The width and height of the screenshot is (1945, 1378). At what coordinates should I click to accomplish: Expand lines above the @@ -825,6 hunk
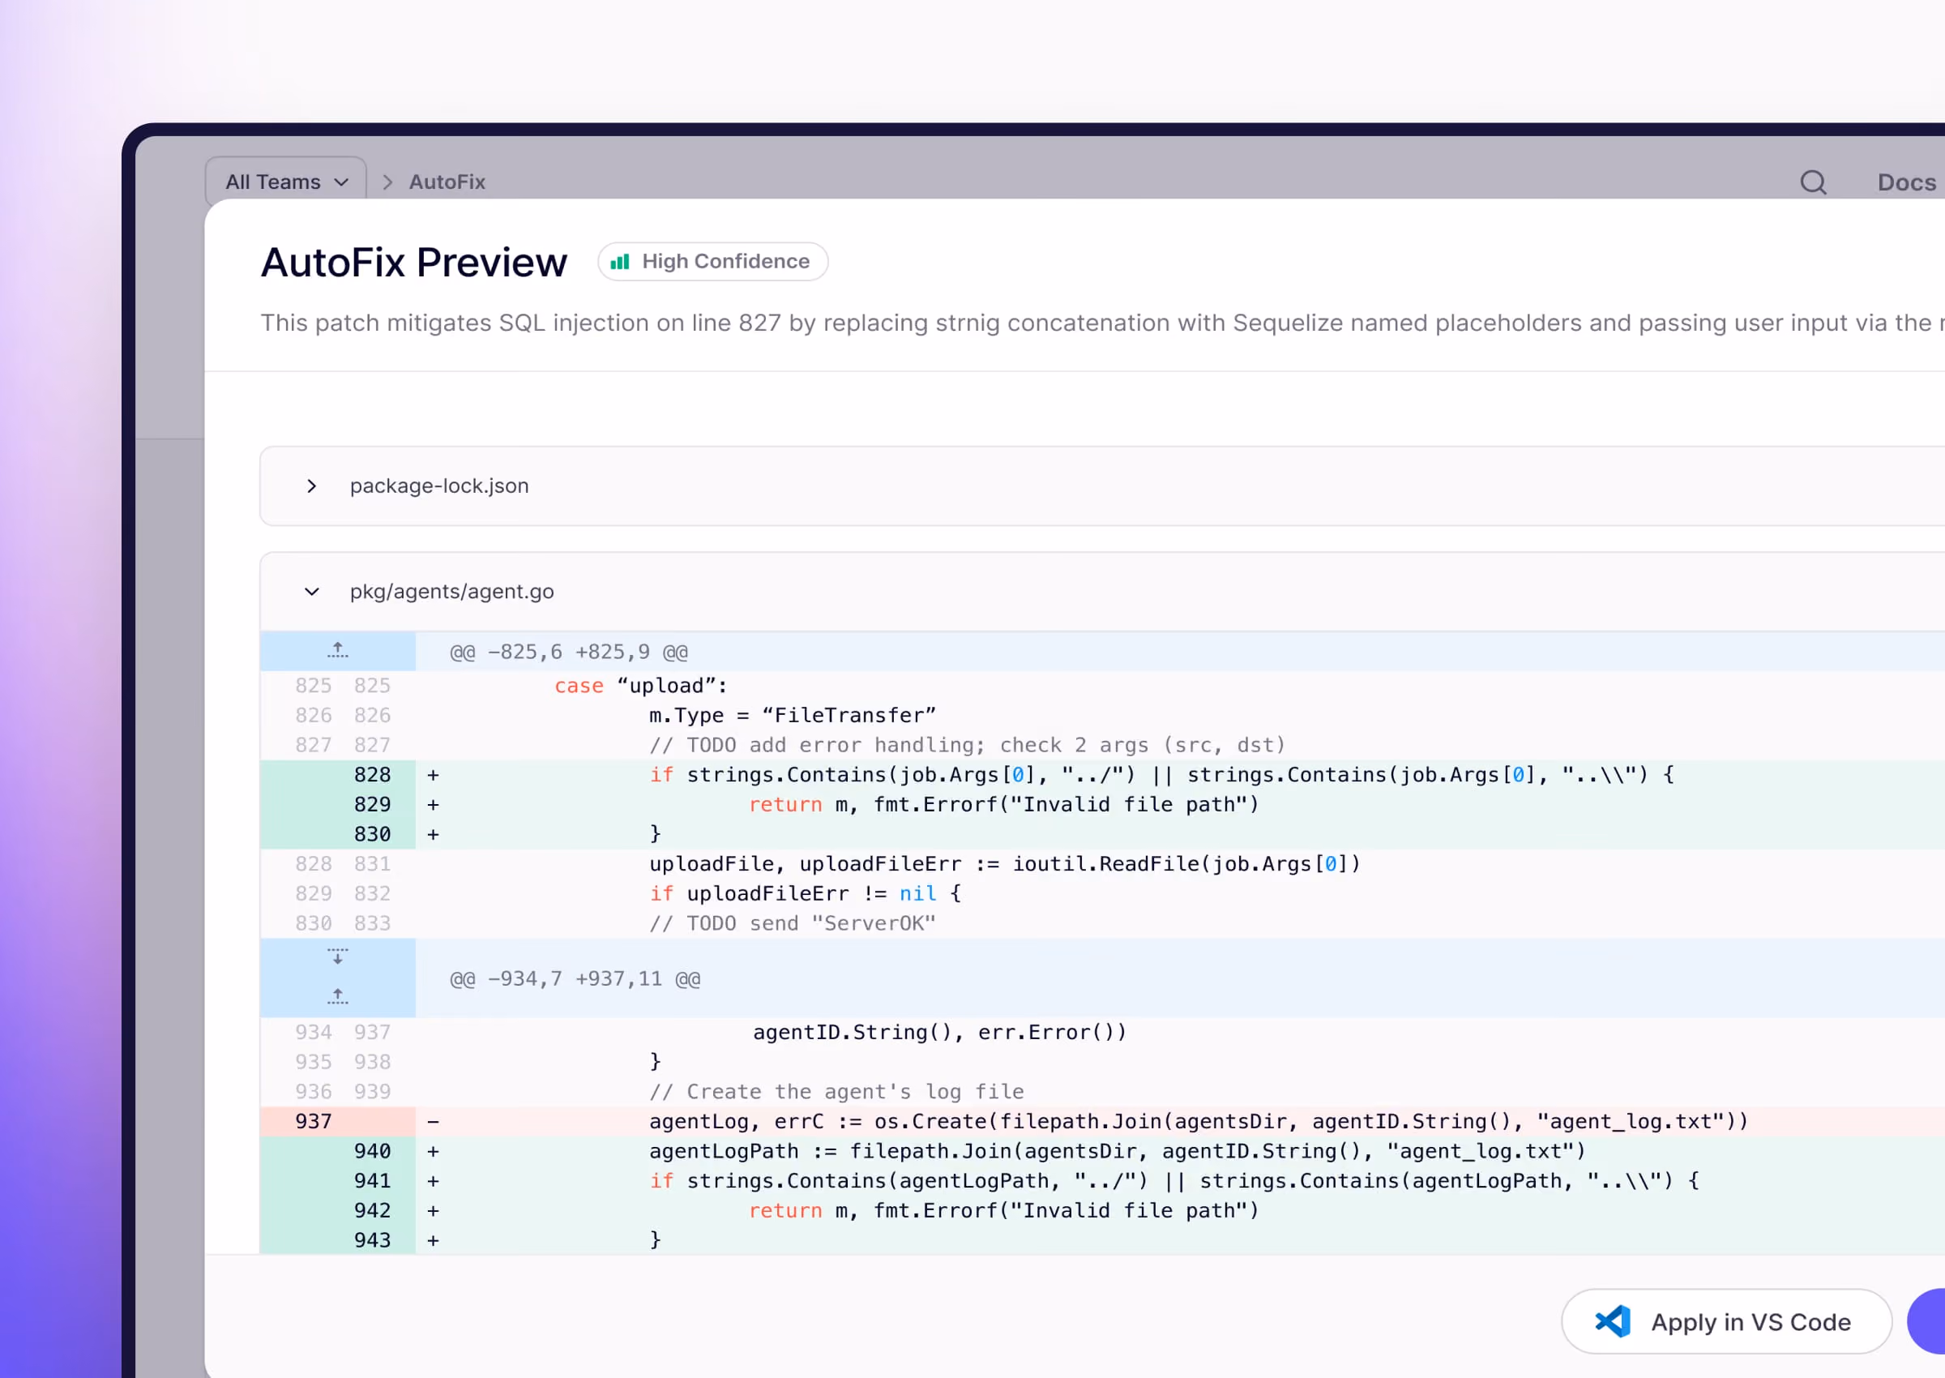coord(338,651)
